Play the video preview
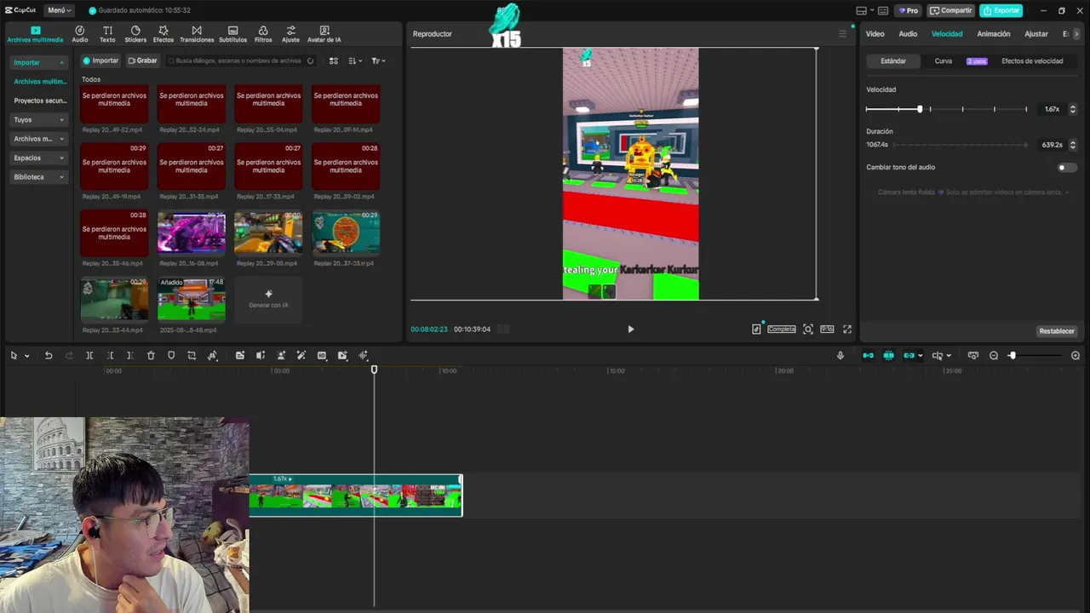The image size is (1090, 613). 631,329
